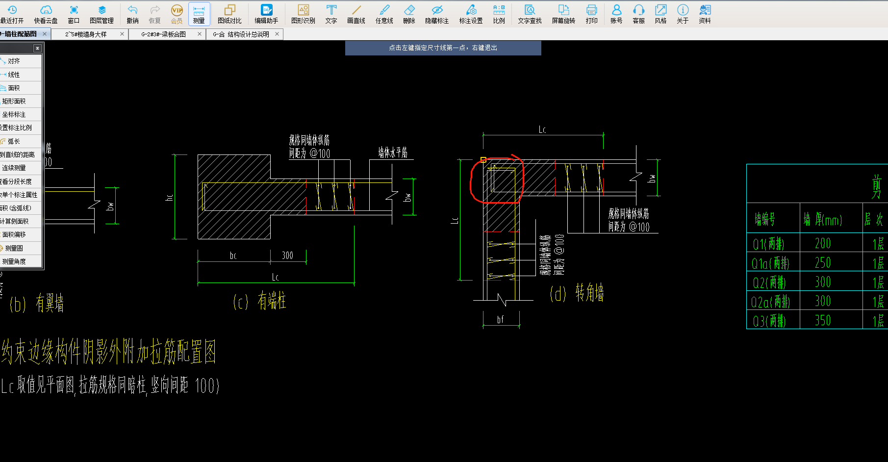Launch 编辑助手 edit assistant

pos(266,14)
